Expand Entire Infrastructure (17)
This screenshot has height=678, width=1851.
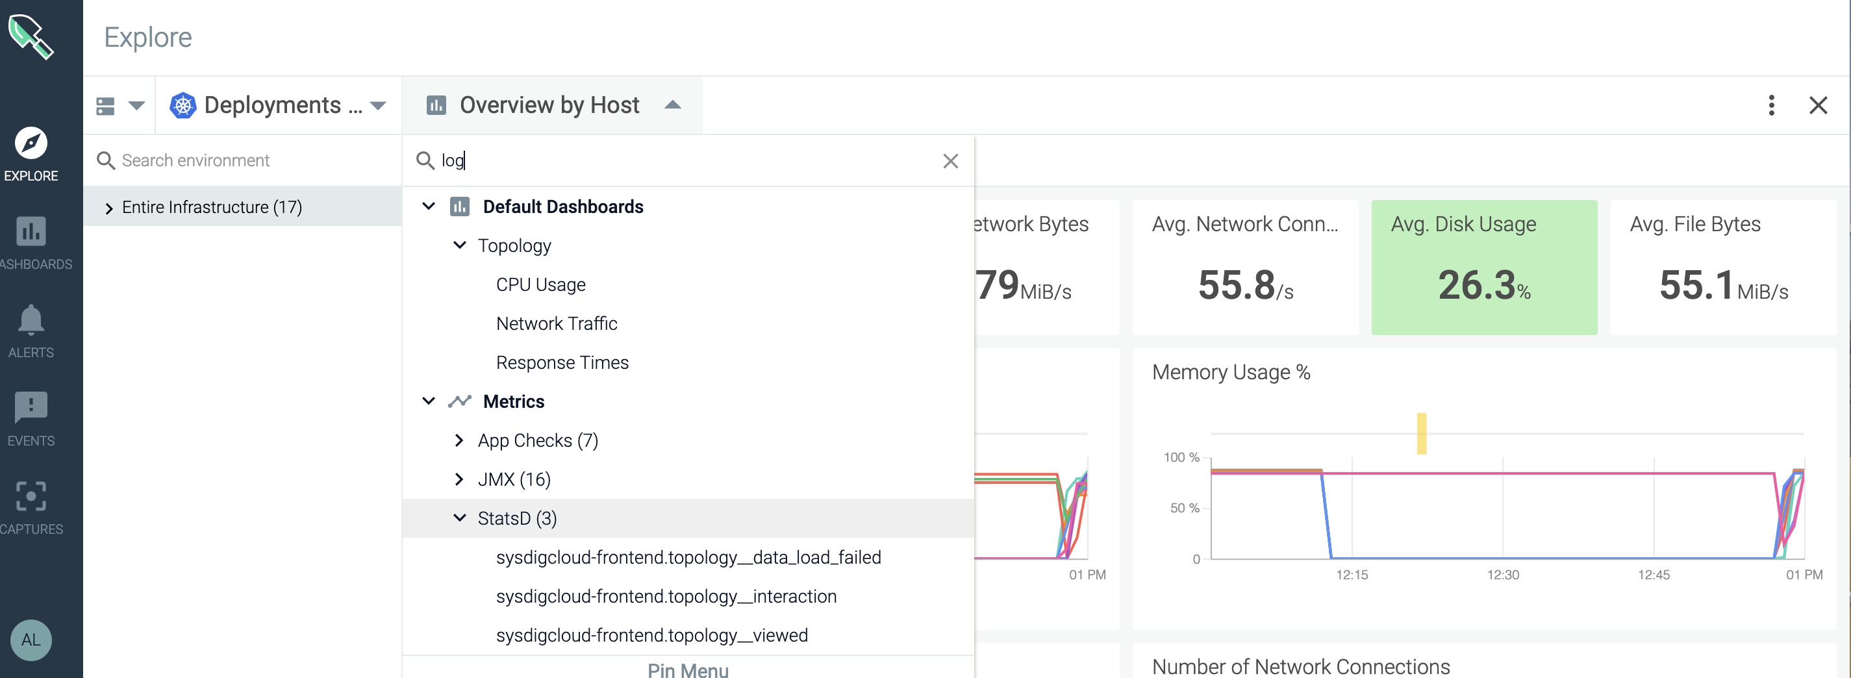click(108, 208)
